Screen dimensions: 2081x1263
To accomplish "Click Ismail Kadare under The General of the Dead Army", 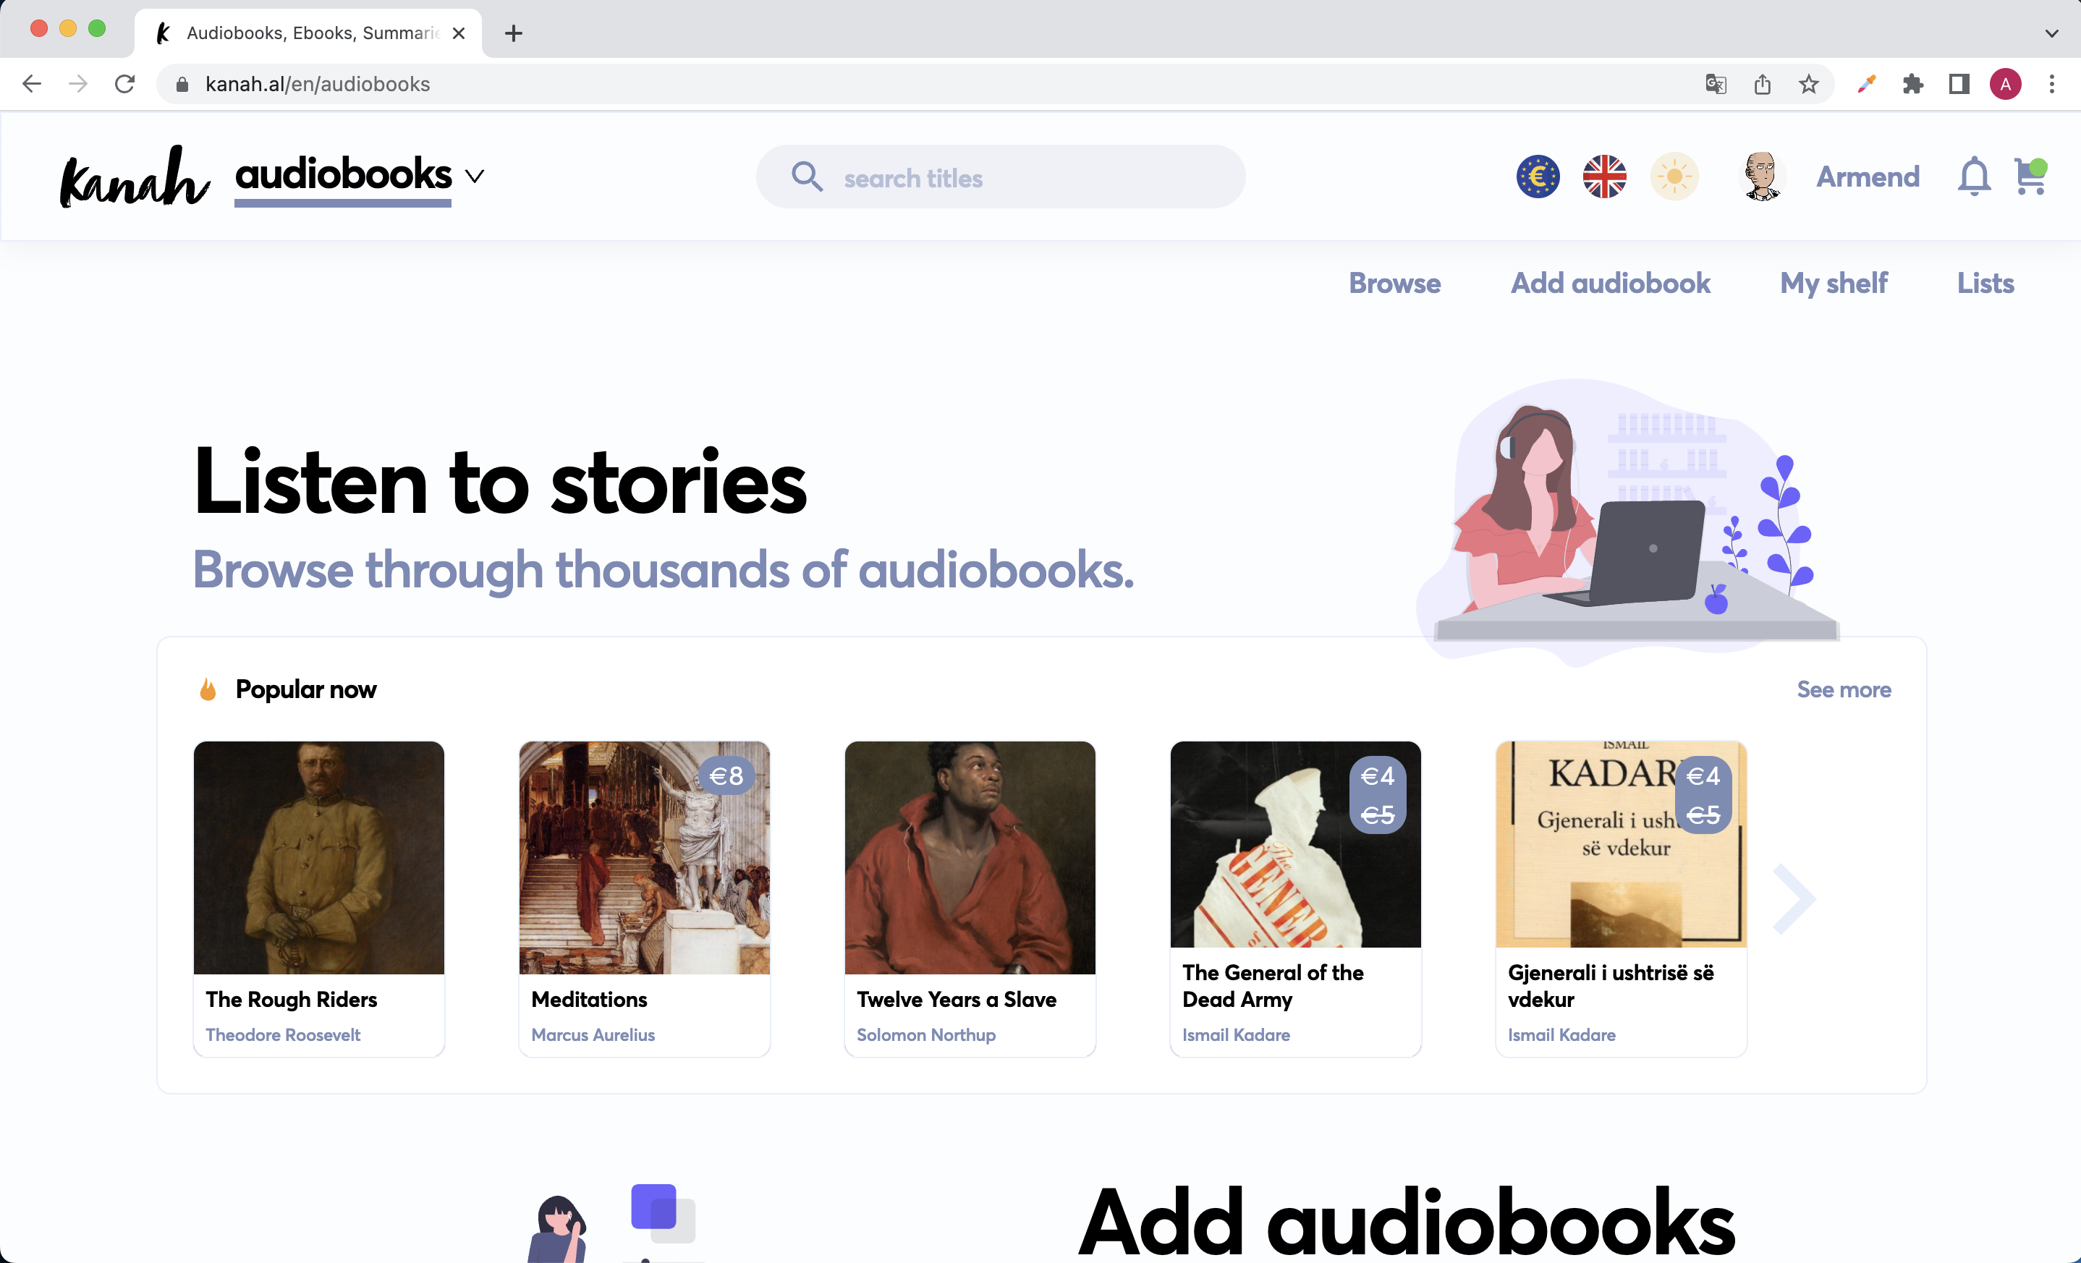I will [x=1236, y=1035].
